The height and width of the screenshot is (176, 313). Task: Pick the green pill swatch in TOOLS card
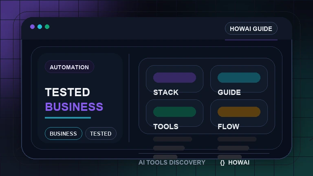pos(174,112)
